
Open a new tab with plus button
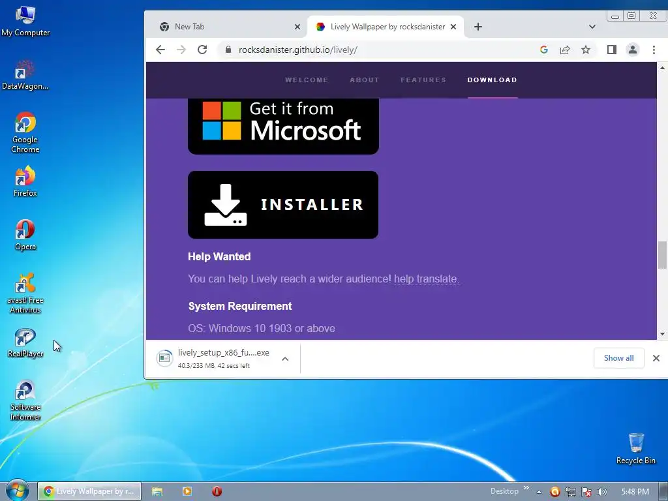tap(478, 27)
